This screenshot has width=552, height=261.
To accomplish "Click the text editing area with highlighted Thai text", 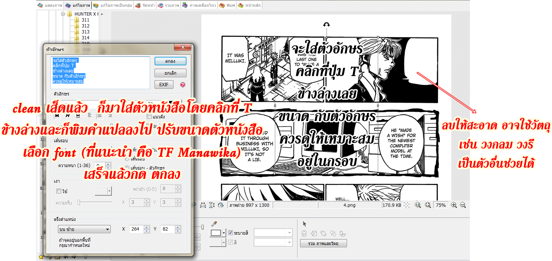I will point(100,72).
